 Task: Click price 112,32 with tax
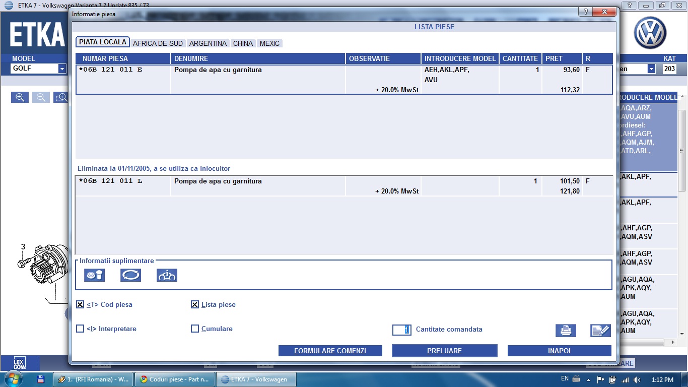570,90
